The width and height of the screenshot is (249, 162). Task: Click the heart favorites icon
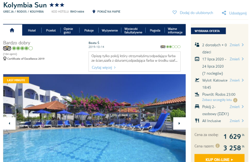pos(175,12)
